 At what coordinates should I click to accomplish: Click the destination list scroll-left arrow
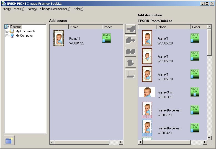pos(140,142)
